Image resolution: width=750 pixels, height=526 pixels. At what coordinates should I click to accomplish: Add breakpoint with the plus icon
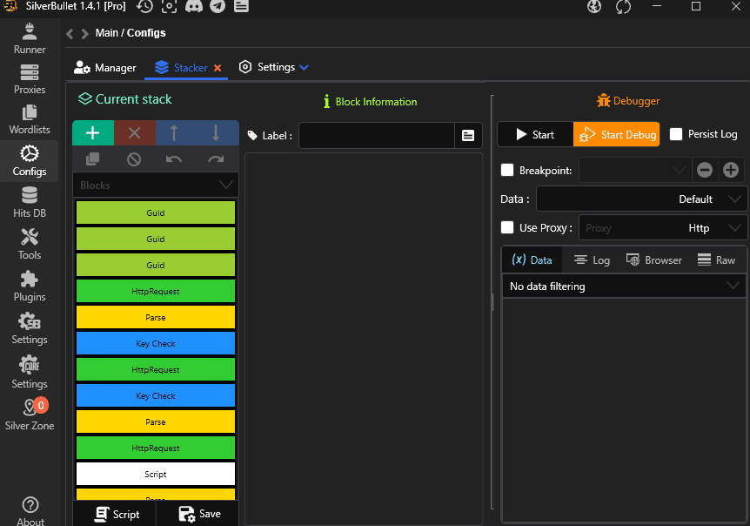731,170
